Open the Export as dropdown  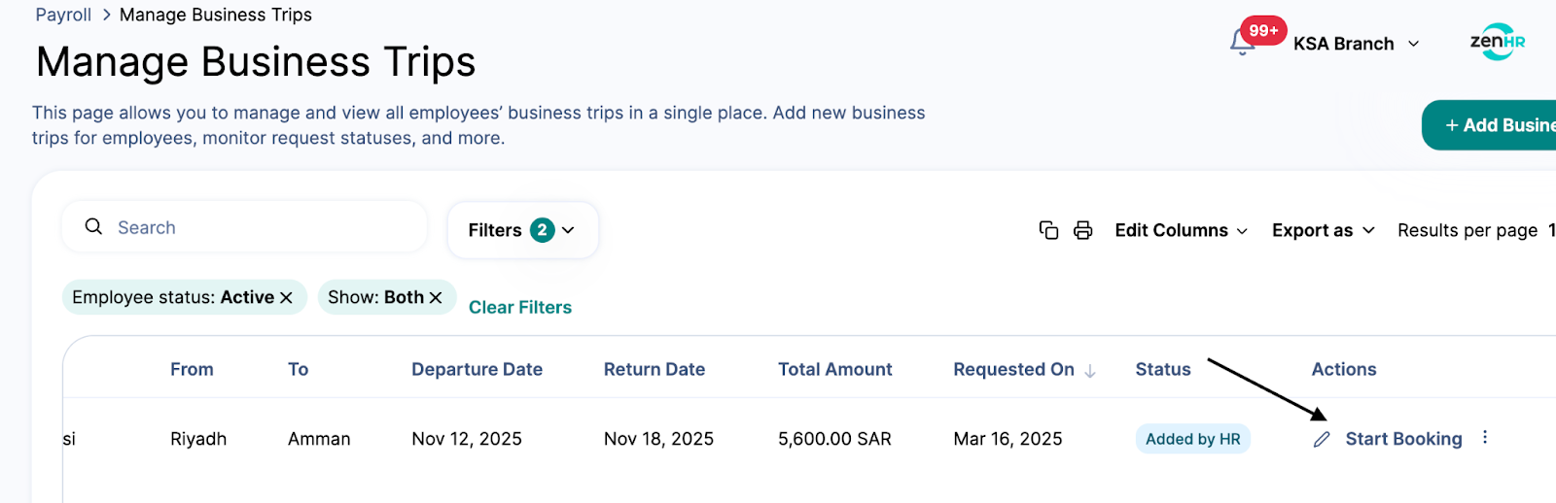tap(1323, 230)
